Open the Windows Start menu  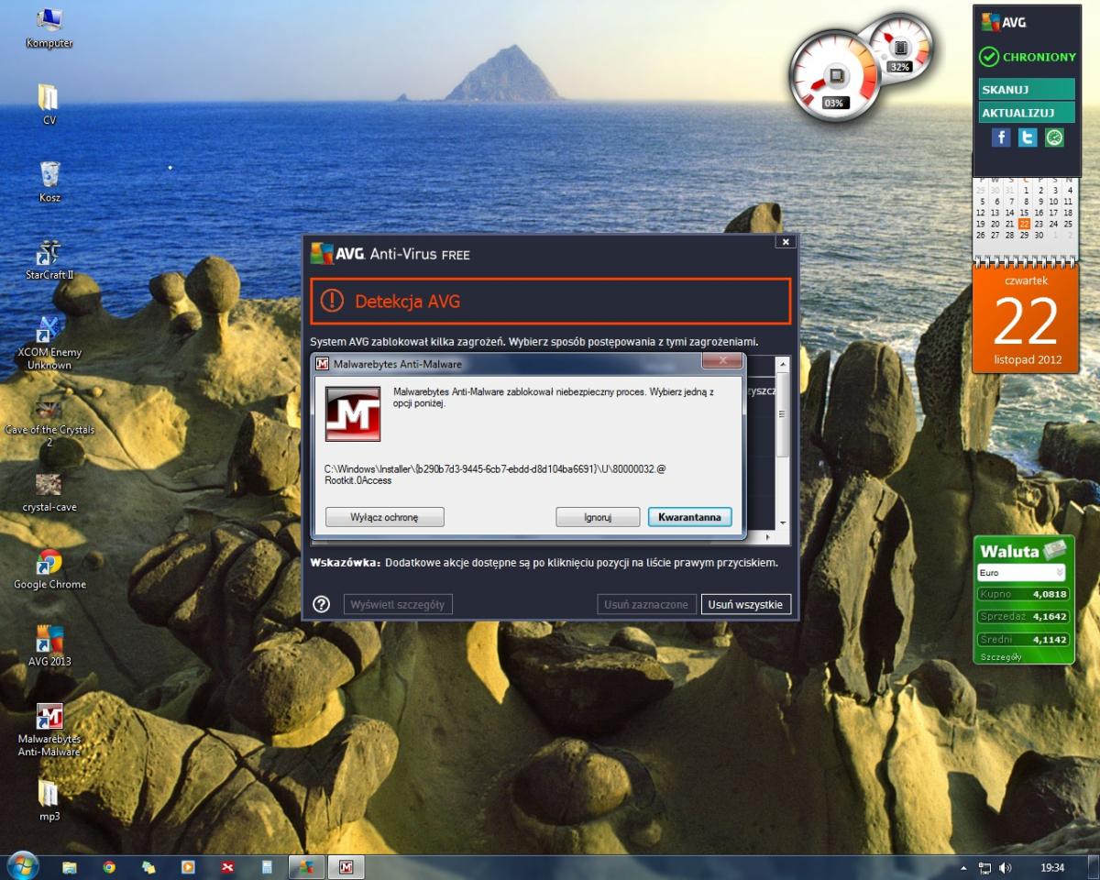(x=22, y=866)
